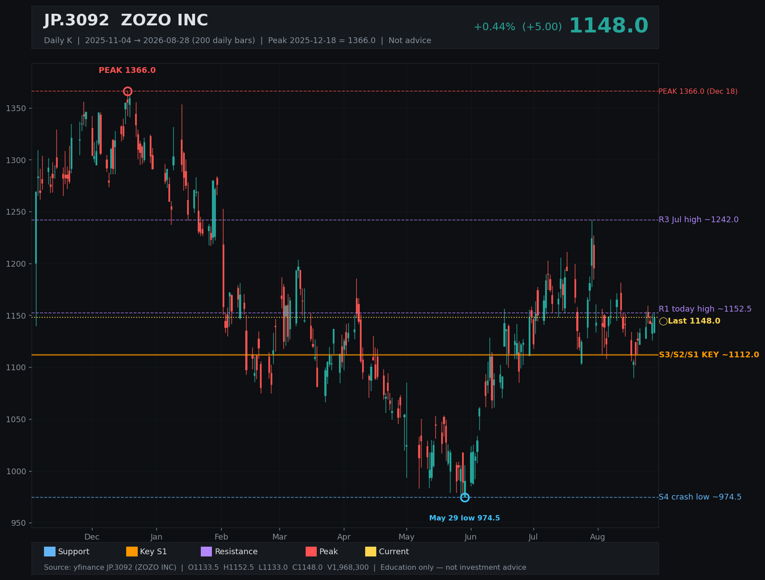Click the 1050 y-axis tick label

16,420
